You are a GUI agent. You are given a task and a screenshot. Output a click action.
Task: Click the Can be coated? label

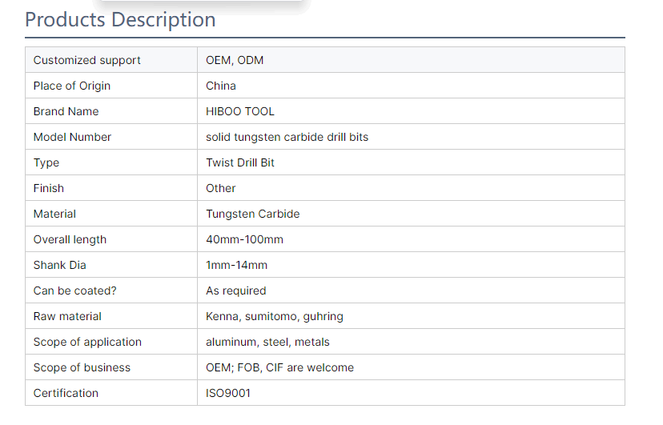(x=74, y=291)
